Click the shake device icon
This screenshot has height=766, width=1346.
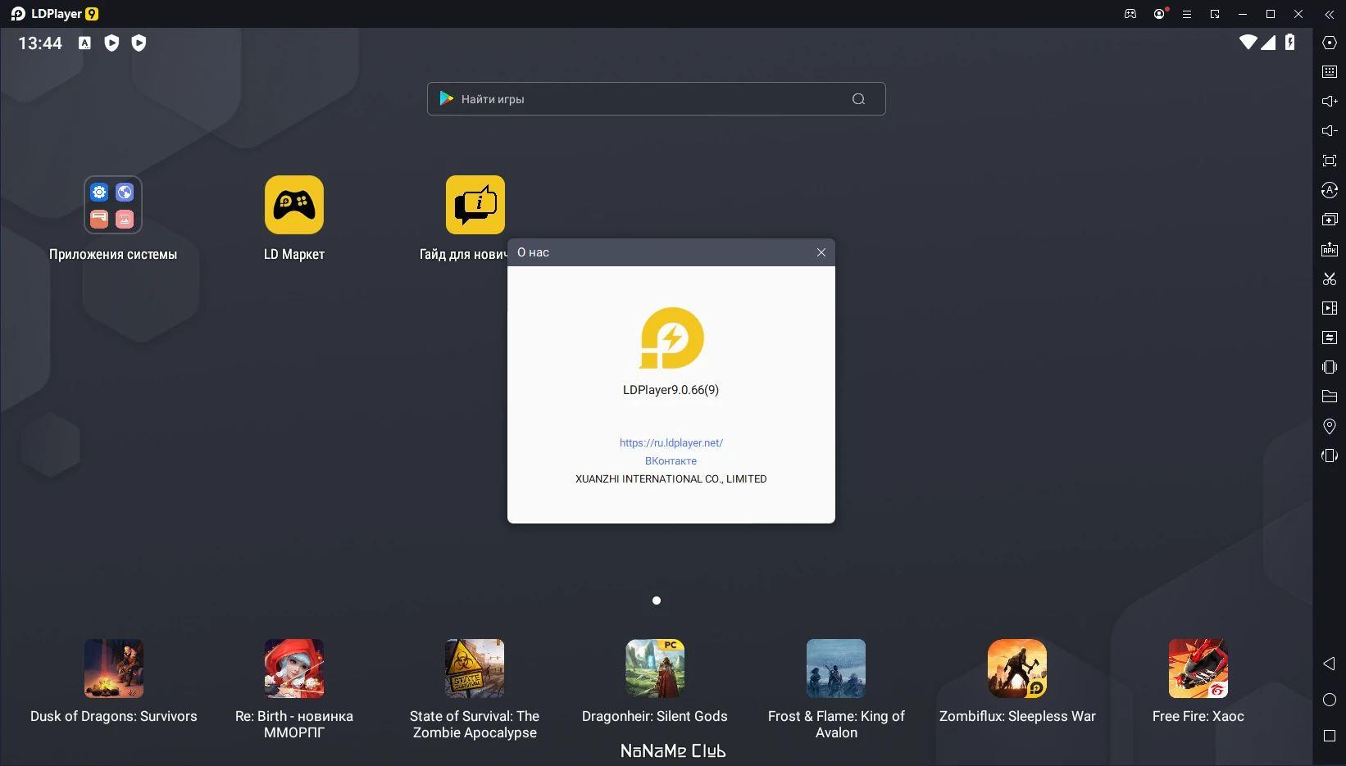tap(1330, 367)
